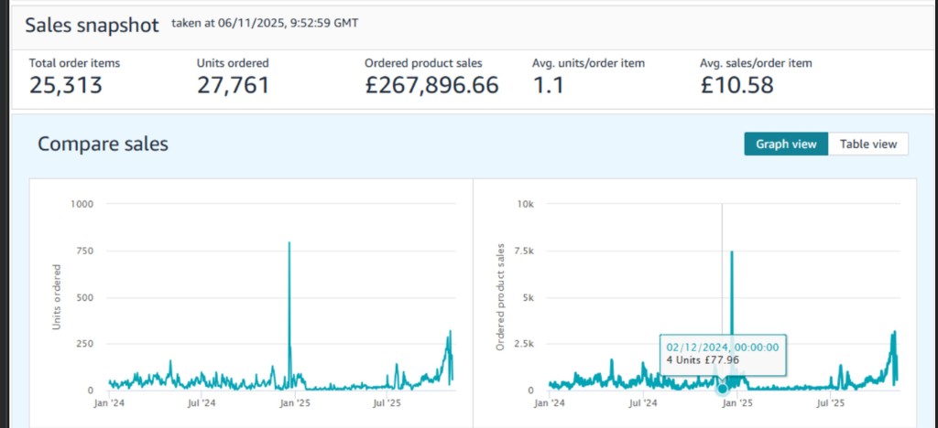Click the 750 y-axis label on units chart
The image size is (938, 428).
tap(84, 251)
